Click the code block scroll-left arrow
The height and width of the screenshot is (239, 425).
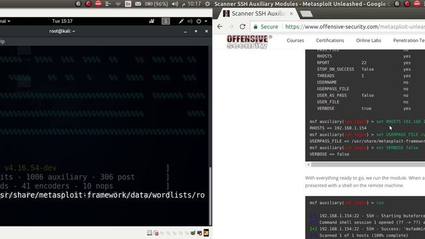tap(308, 165)
